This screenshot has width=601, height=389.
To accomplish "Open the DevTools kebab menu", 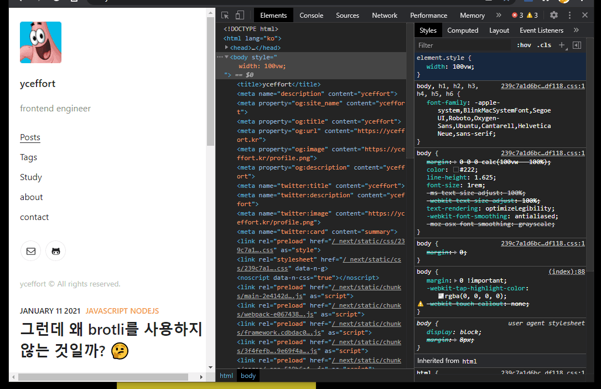I will pyautogui.click(x=569, y=15).
